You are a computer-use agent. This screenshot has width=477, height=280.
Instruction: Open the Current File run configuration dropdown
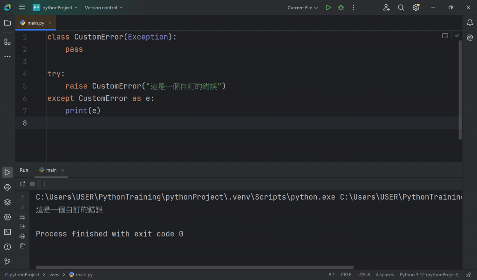click(x=303, y=7)
